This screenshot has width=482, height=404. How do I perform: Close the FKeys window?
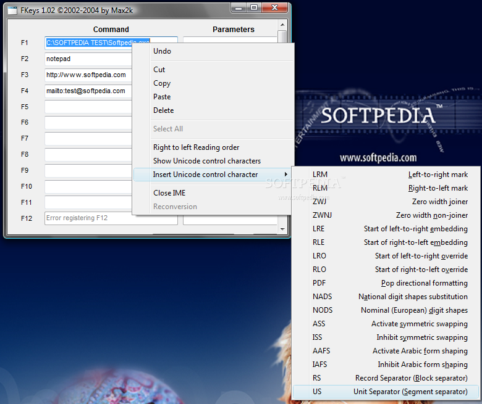click(x=275, y=7)
